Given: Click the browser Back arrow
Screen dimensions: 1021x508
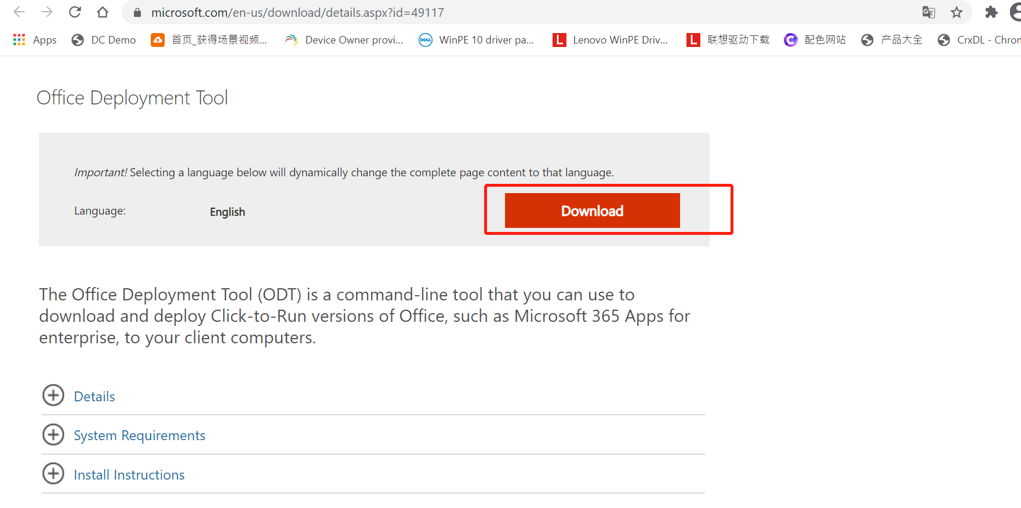Looking at the screenshot, I should 19,12.
